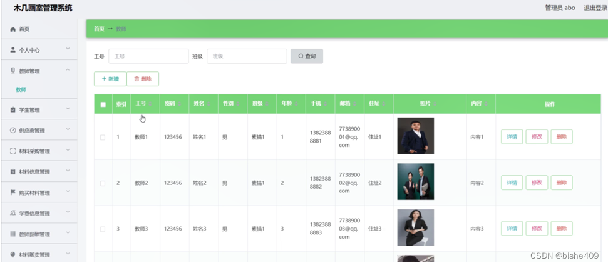Expand the 材料信息管理 chevron

(x=68, y=171)
